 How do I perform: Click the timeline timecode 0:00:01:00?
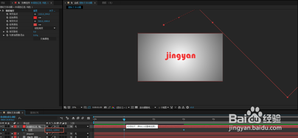click(8, 117)
